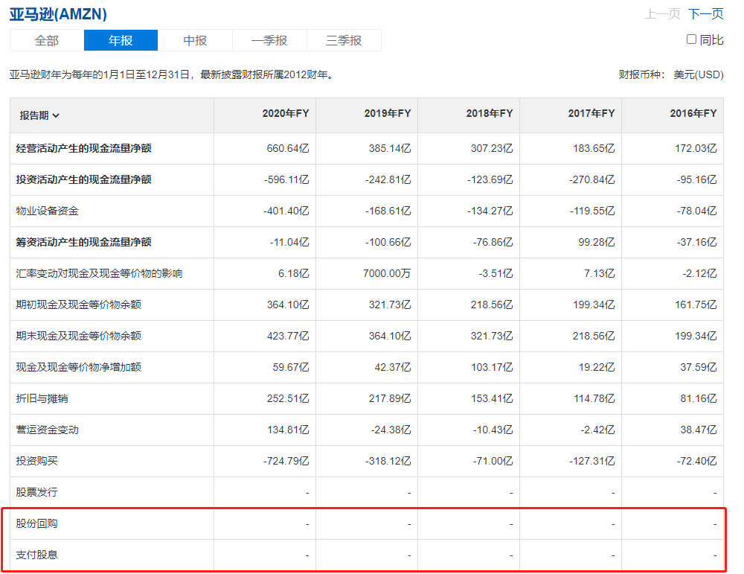Image resolution: width=744 pixels, height=574 pixels.
Task: Click the 股份回购 row label
Action: [36, 523]
